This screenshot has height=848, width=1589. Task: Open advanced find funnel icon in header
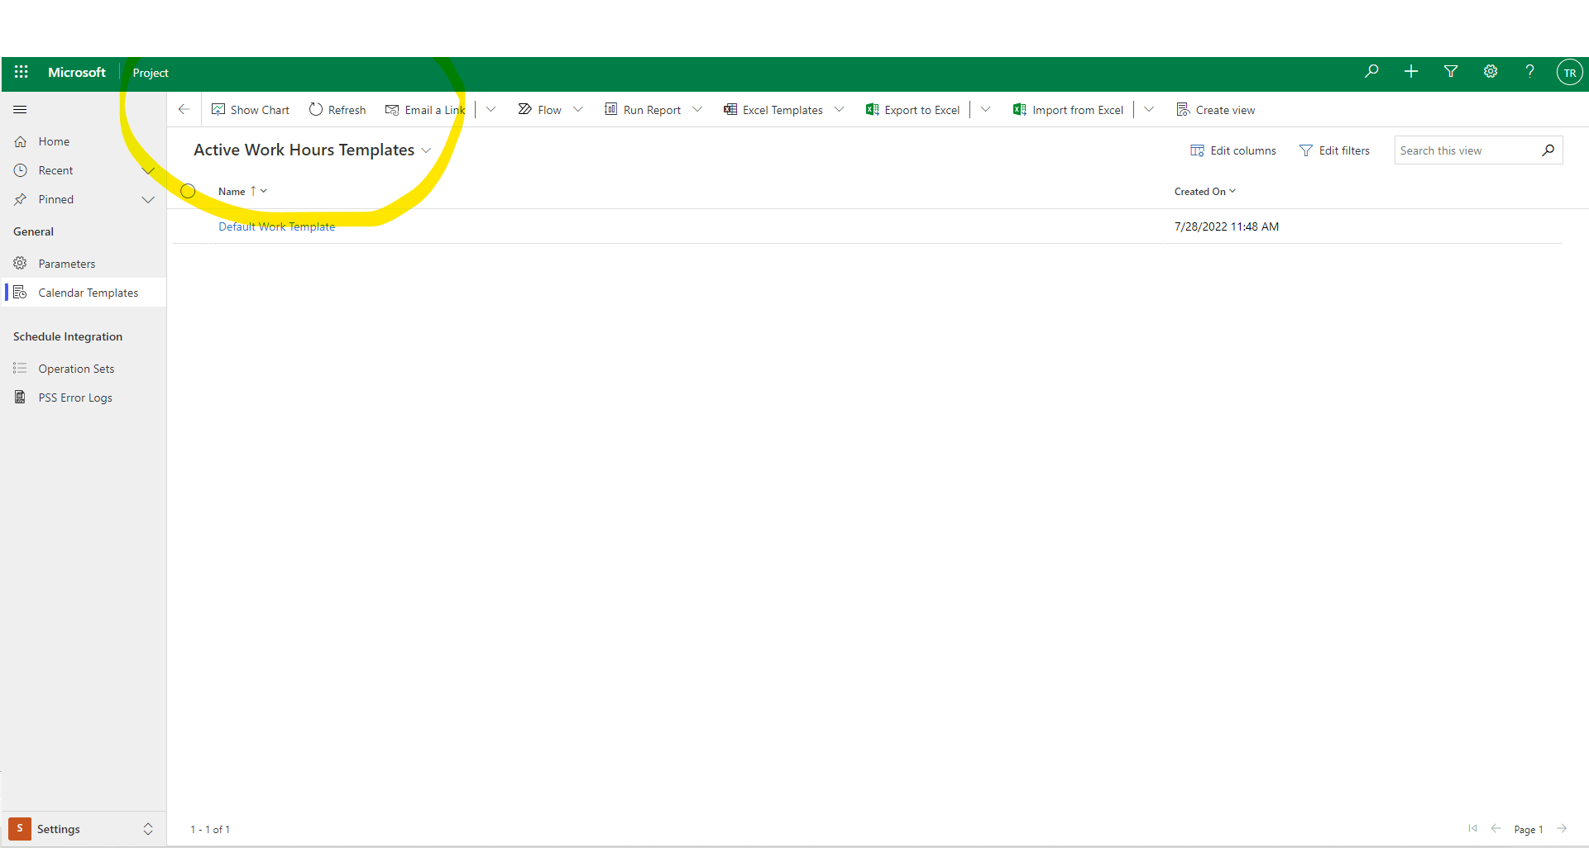click(x=1451, y=72)
